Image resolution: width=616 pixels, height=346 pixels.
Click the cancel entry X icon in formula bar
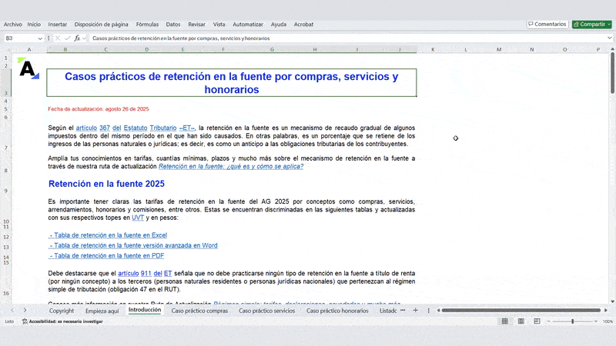pos(58,38)
